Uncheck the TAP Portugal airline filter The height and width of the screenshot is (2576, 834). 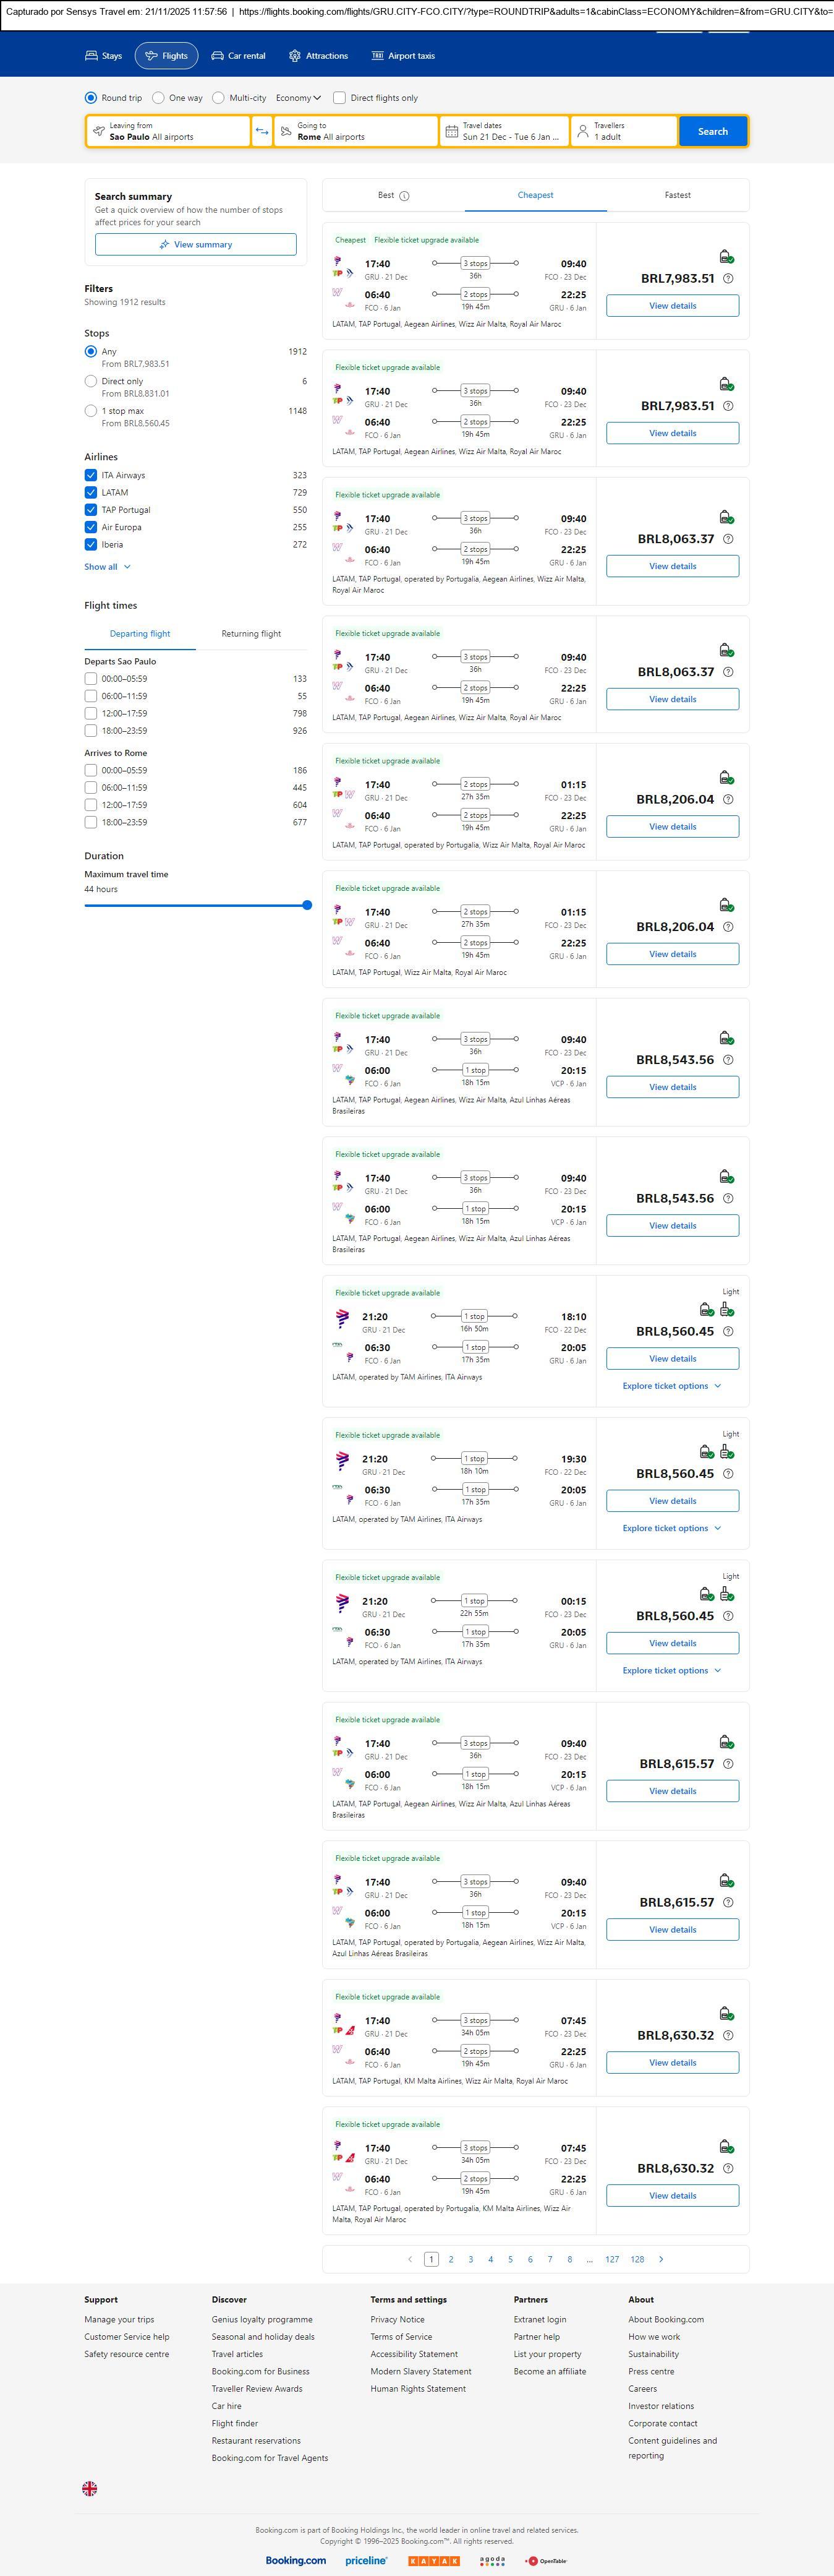click(91, 510)
